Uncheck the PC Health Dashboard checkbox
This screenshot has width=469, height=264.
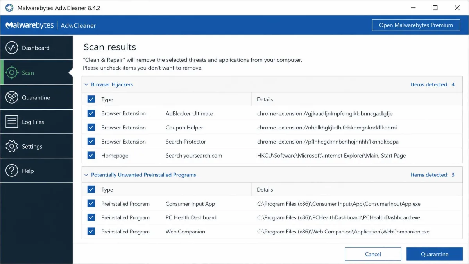(91, 217)
